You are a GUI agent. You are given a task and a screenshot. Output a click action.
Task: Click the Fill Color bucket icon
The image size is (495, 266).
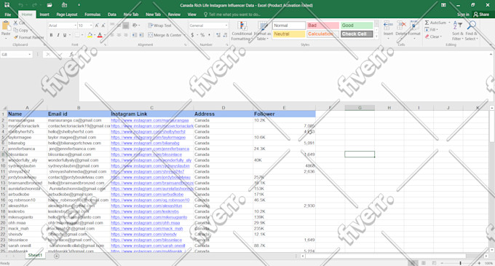click(x=90, y=35)
